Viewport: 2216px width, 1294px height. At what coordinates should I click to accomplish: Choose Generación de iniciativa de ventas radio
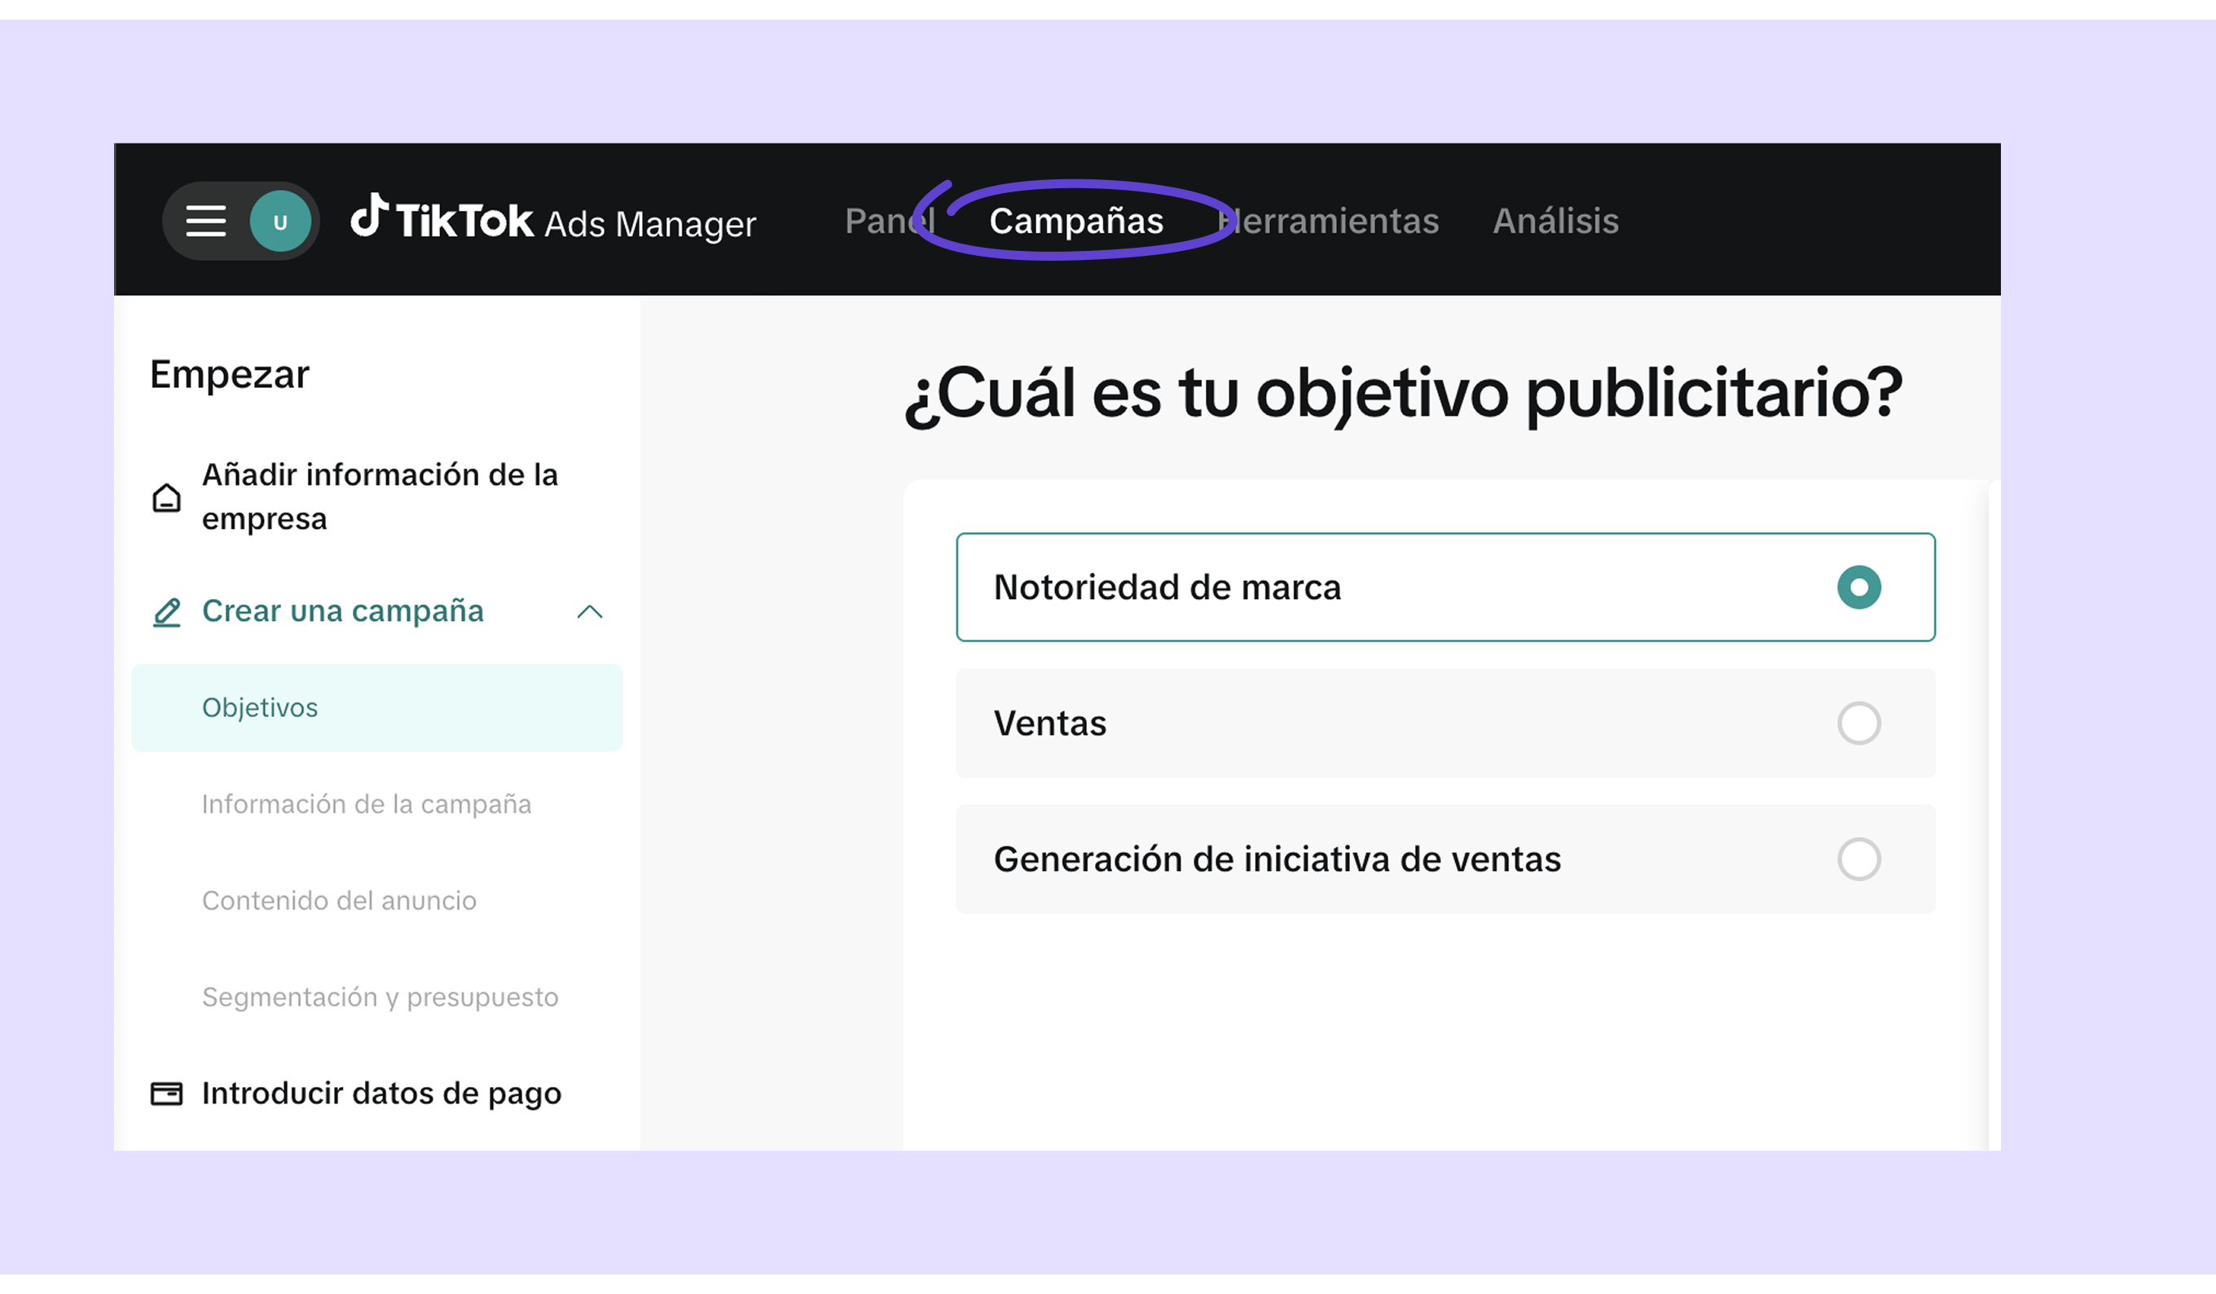click(1858, 860)
